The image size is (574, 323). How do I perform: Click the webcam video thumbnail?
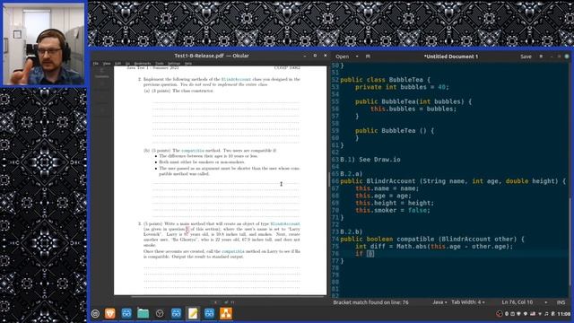tap(44, 44)
